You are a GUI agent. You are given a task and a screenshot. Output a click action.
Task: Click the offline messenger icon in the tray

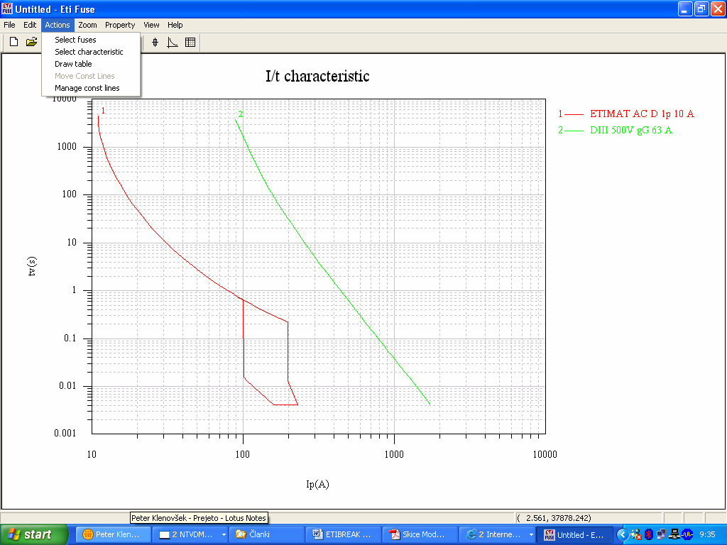(x=635, y=534)
